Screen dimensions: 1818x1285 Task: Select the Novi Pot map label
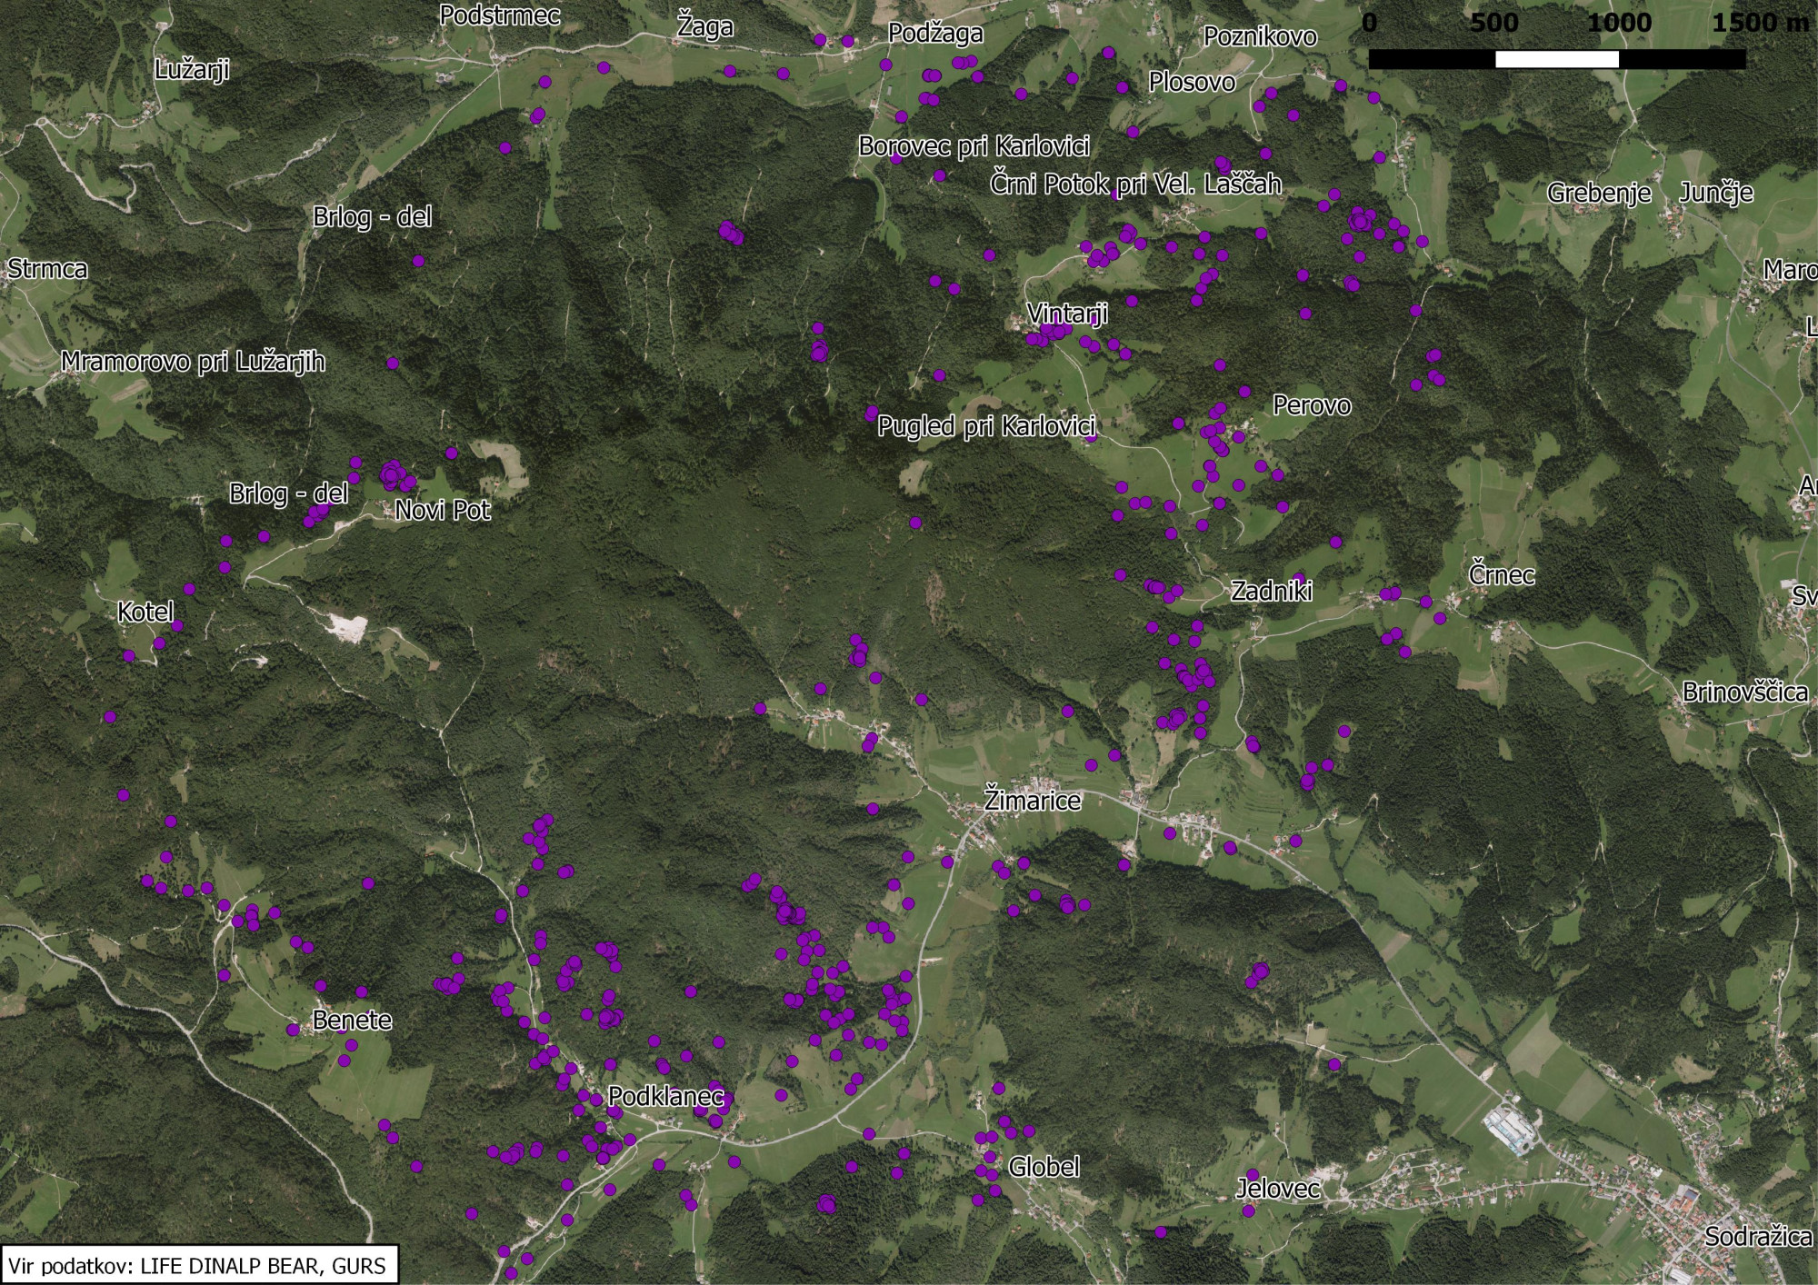tap(443, 511)
